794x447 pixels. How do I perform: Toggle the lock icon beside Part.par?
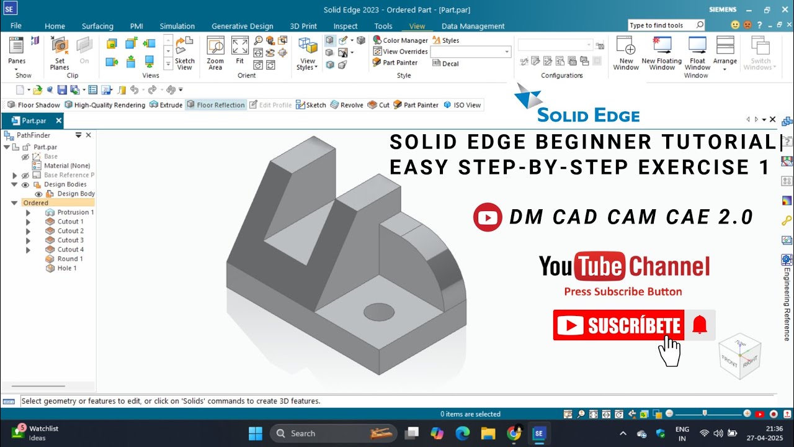26,147
